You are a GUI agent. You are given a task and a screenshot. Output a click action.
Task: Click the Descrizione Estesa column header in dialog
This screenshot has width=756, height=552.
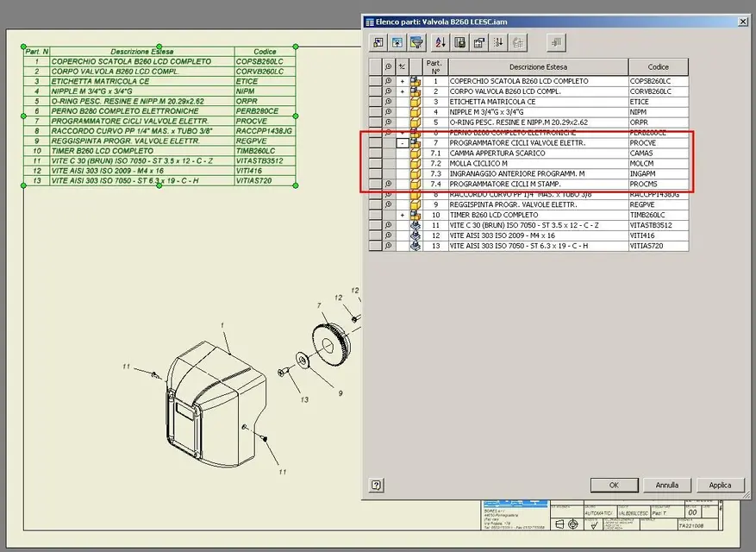538,66
